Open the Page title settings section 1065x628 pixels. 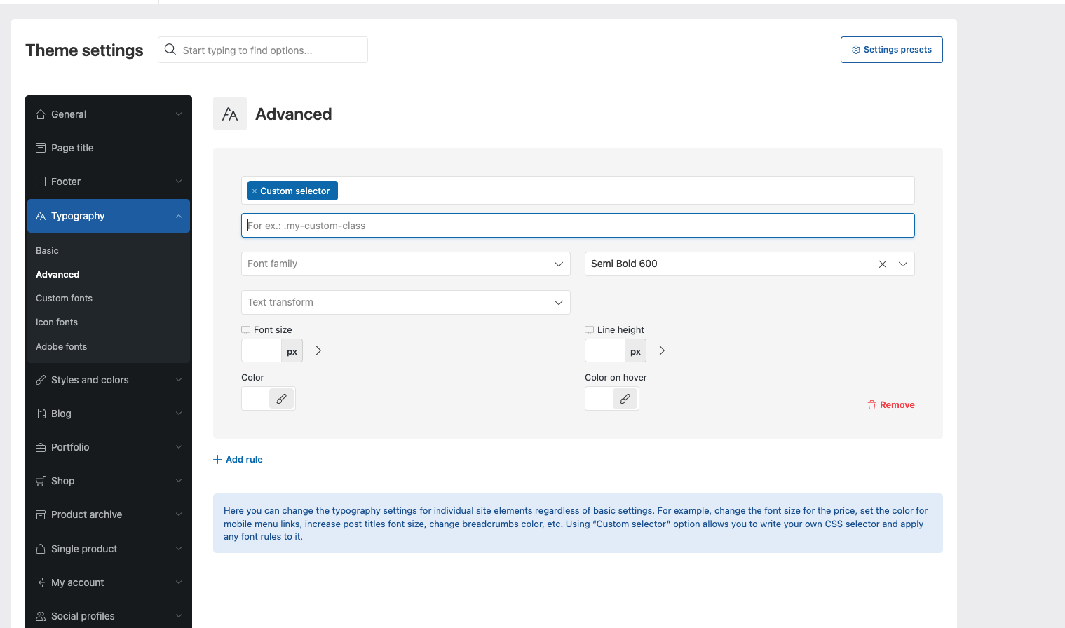pyautogui.click(x=109, y=148)
